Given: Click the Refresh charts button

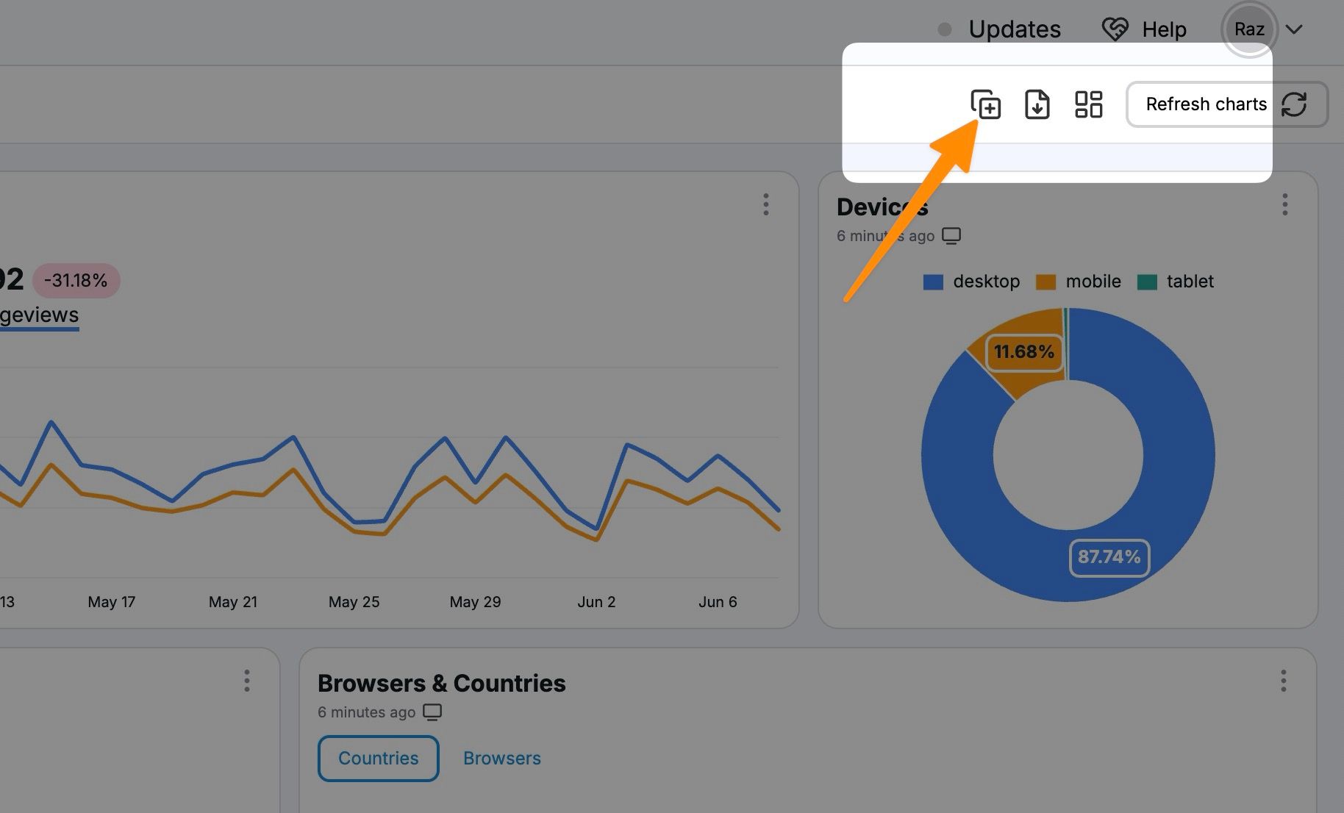Looking at the screenshot, I should click(1207, 104).
